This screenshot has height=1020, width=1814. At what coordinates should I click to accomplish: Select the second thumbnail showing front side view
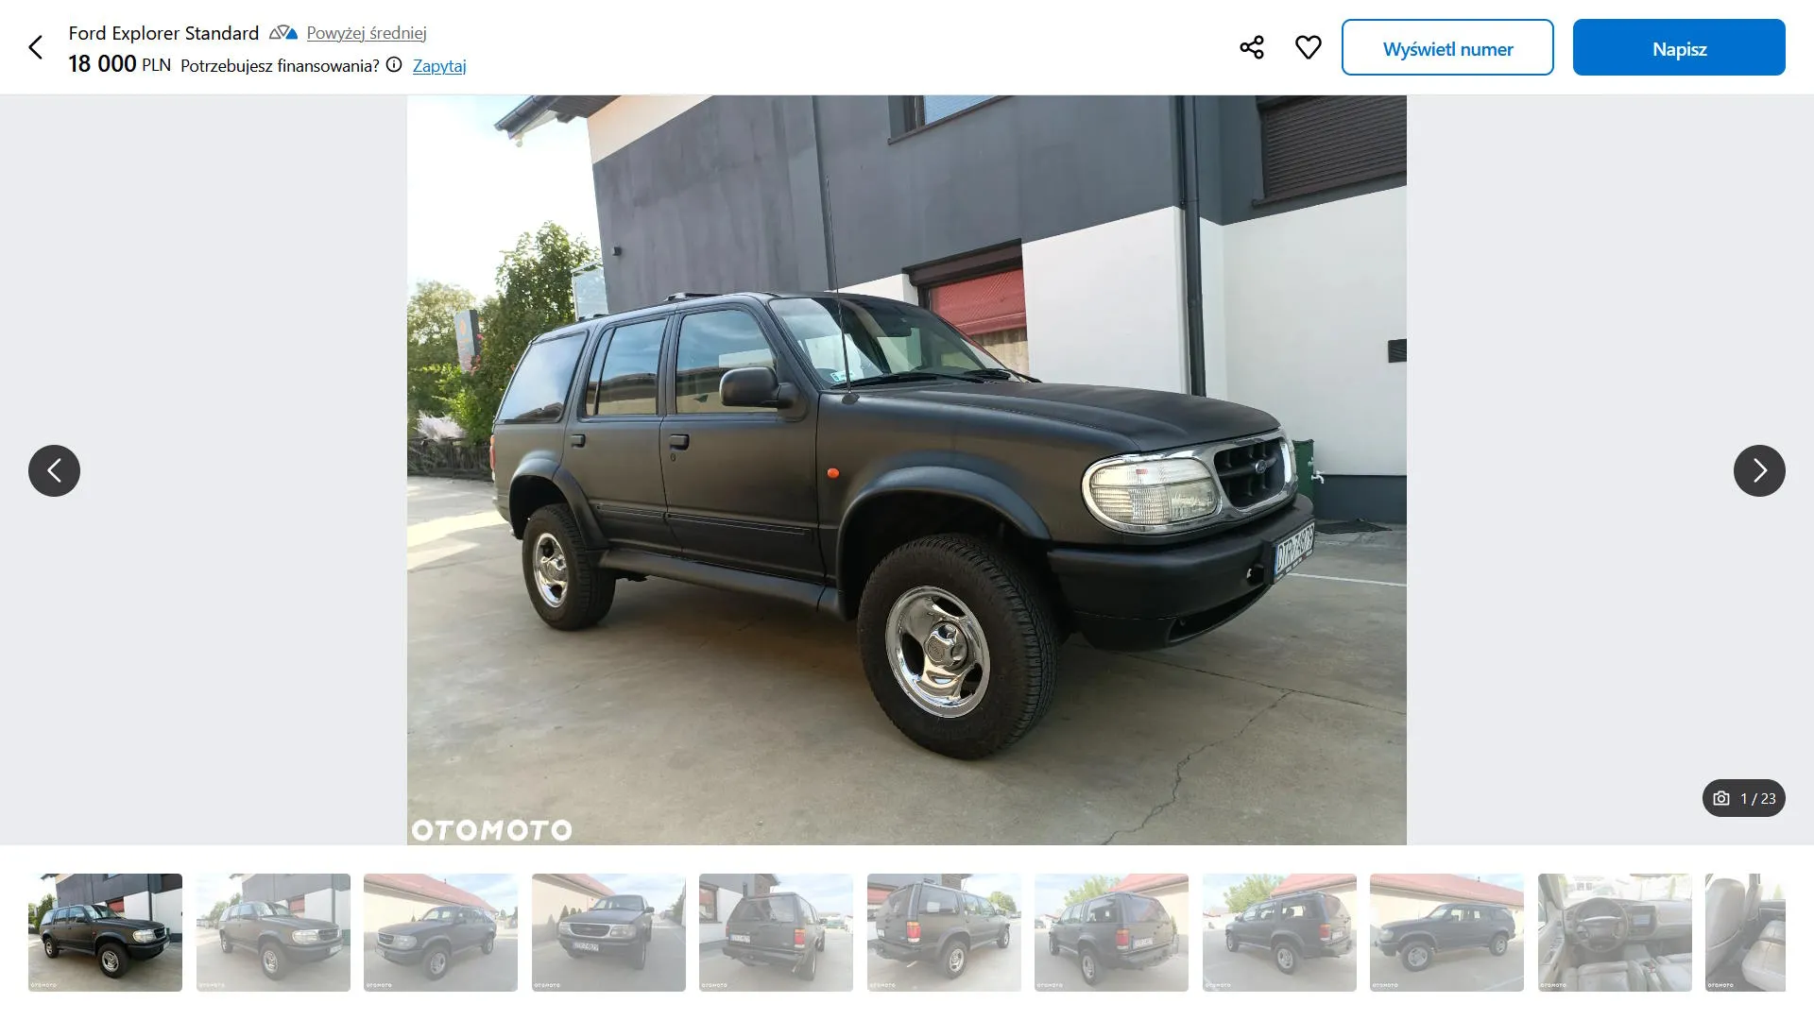point(273,932)
